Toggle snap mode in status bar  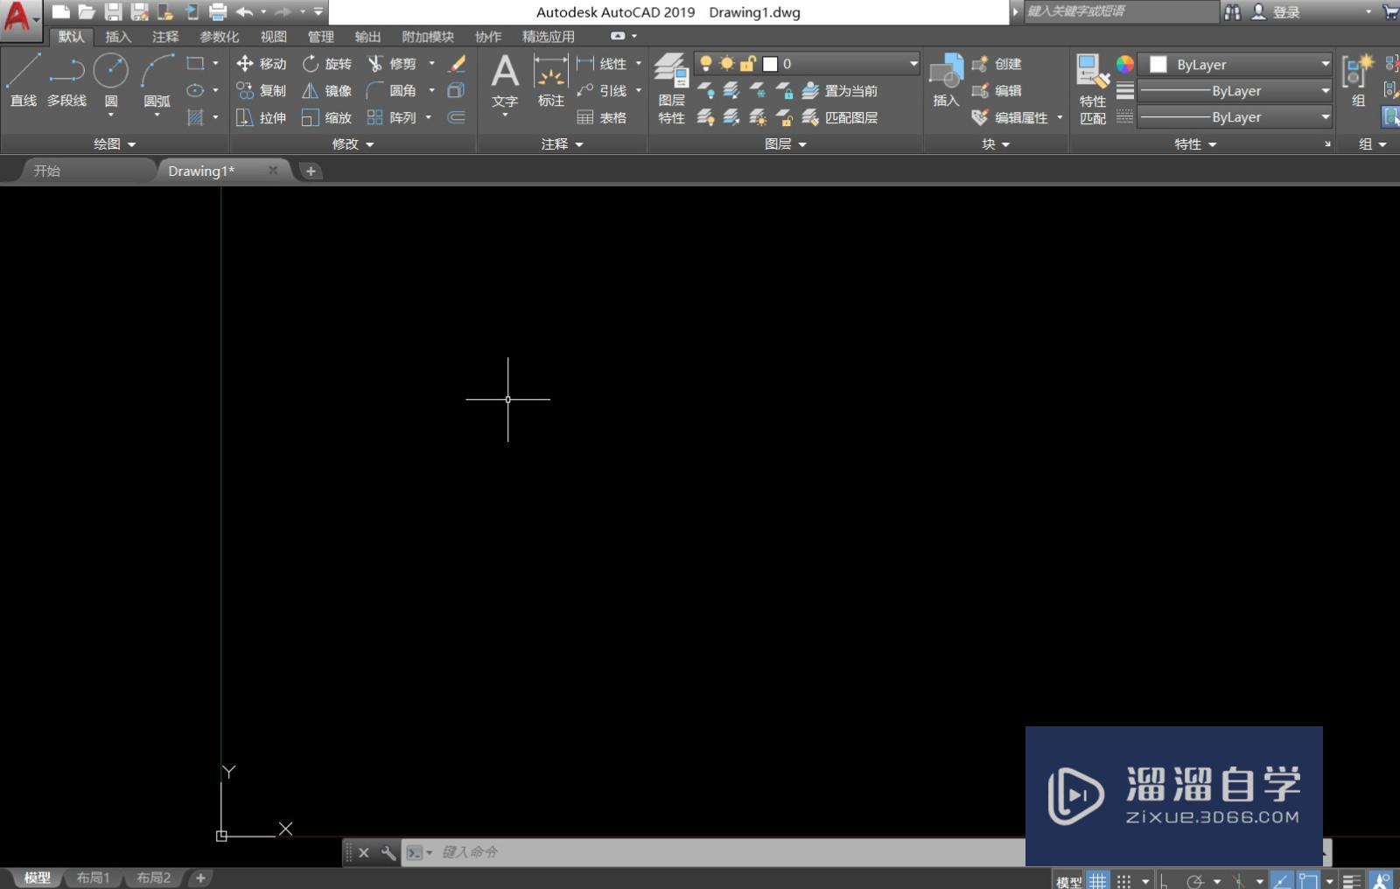tap(1124, 881)
